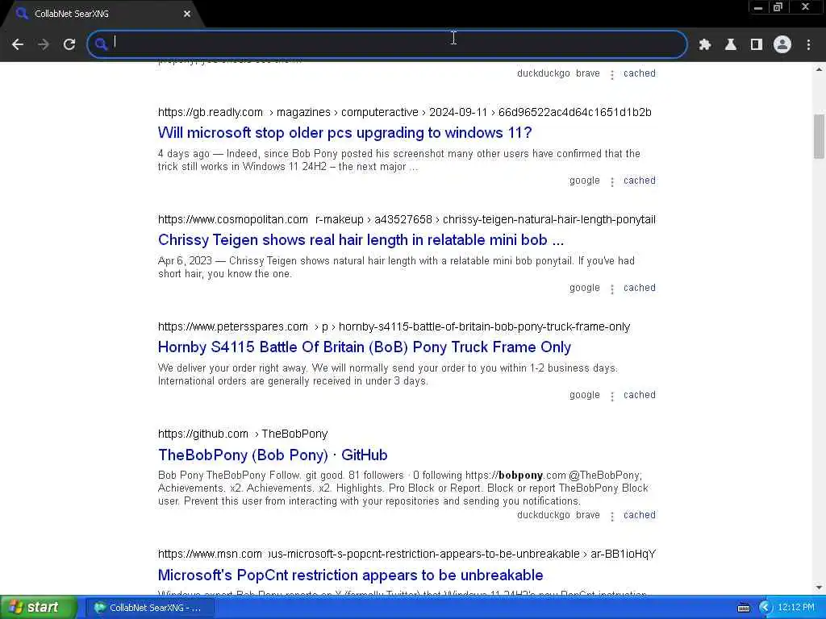Open TheBobPony GitHub result
Screen dimensions: 826x619
click(x=273, y=455)
